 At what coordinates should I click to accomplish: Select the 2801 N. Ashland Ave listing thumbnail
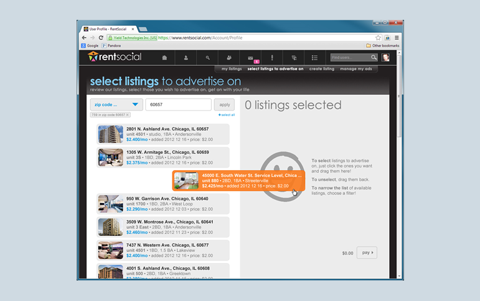111,134
